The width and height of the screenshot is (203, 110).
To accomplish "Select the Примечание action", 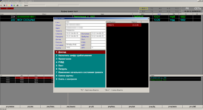I will 80,59.
